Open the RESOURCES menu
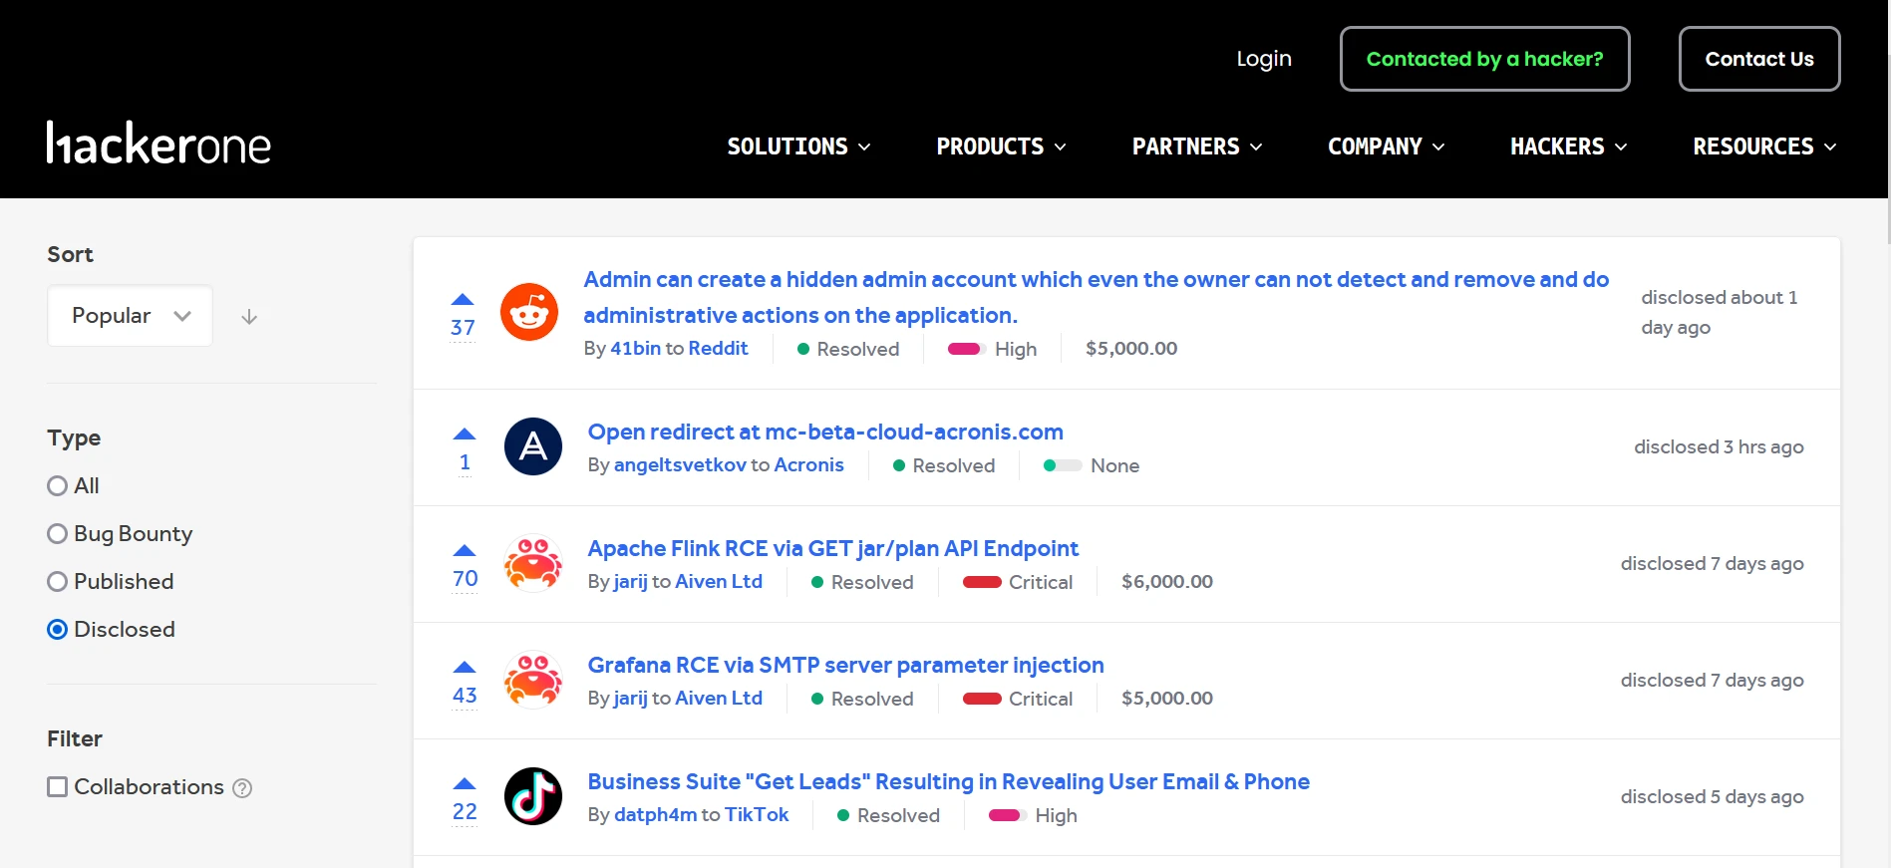This screenshot has width=1891, height=868. pos(1764,146)
